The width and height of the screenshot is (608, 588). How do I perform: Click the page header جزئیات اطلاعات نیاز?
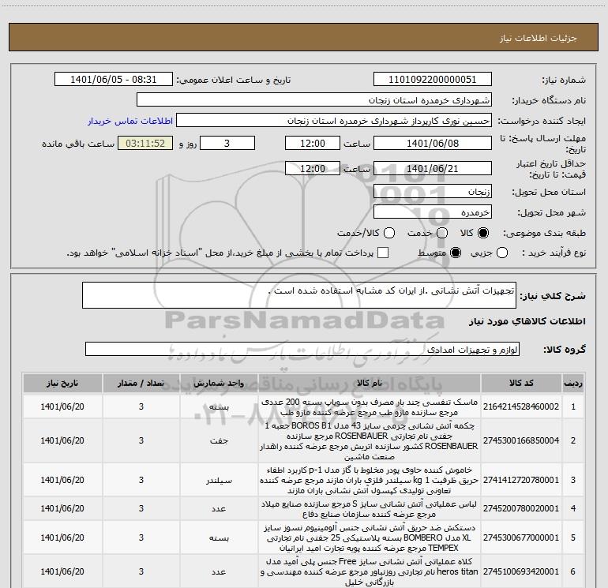click(x=538, y=38)
